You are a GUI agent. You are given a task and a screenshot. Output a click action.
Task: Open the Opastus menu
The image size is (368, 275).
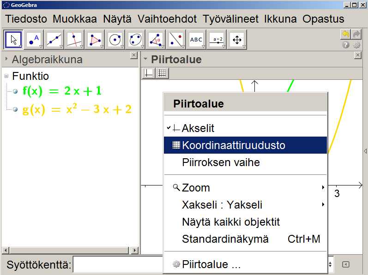pos(323,19)
